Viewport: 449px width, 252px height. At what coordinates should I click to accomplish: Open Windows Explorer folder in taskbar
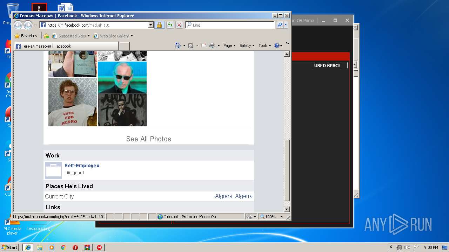[x=40, y=247]
